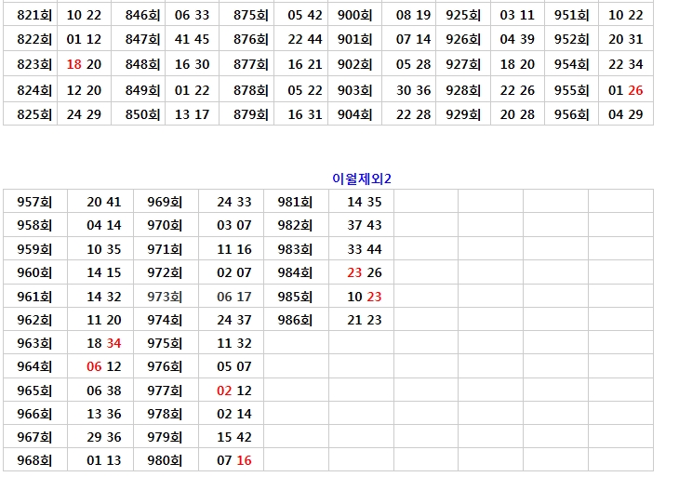Click the 이월제외2 heading text

[362, 179]
